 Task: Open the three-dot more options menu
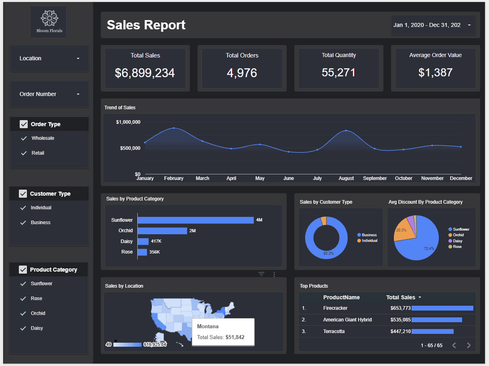[x=274, y=274]
